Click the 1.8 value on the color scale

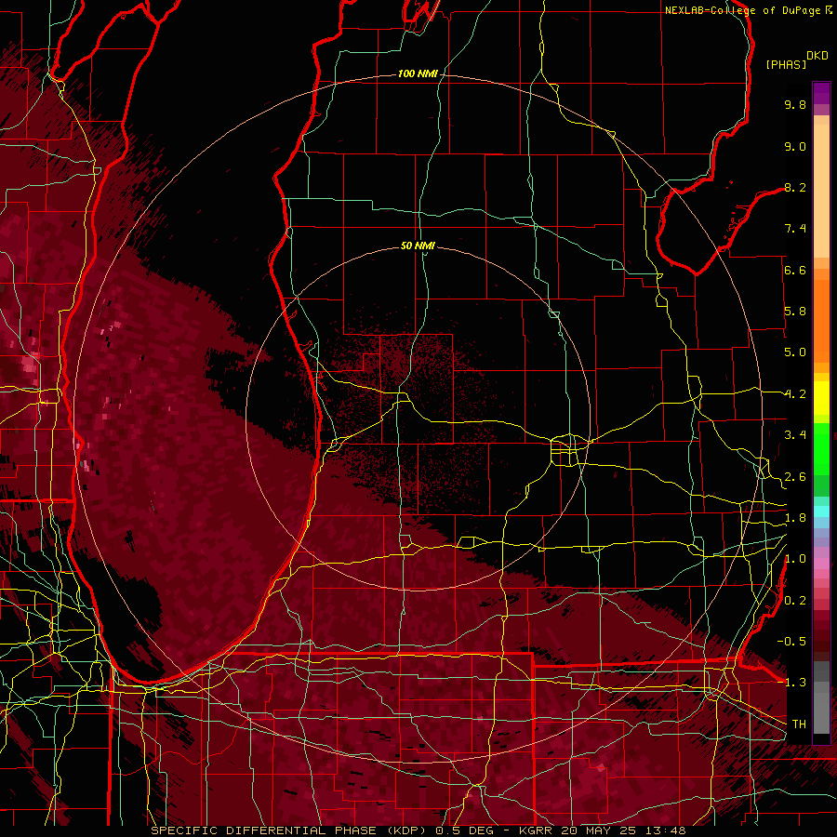pos(795,518)
